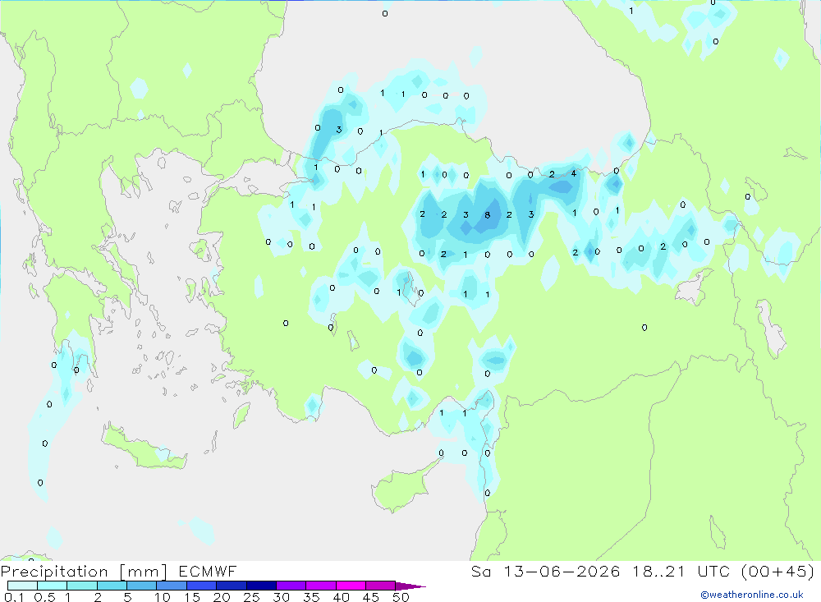Click the '8' precipitation value on the map
Screen dimensions: 821x602
[x=488, y=215]
